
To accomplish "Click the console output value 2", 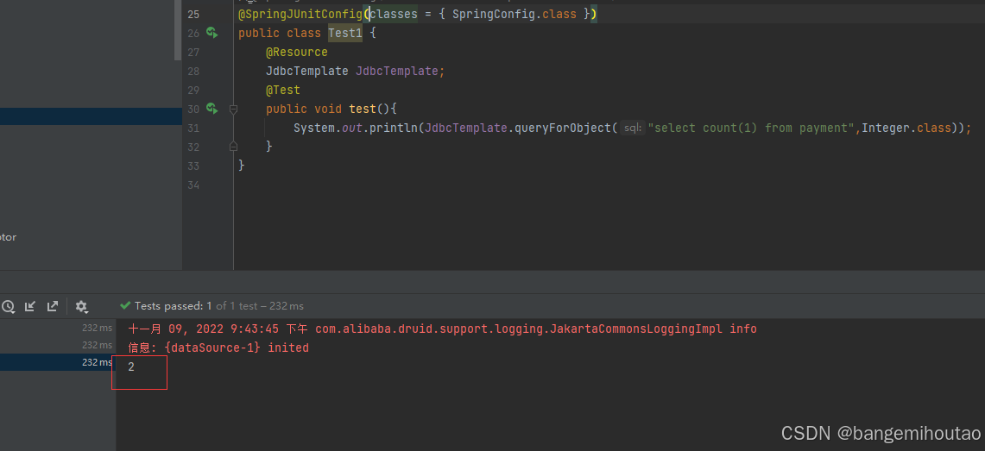I will tap(131, 367).
